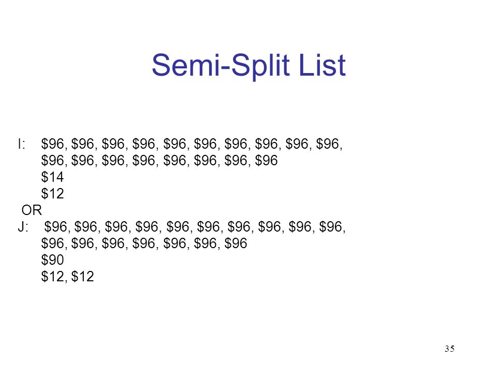This screenshot has width=497, height=373.
Task: Click the last $96 in list I's second row
Action: [267, 160]
